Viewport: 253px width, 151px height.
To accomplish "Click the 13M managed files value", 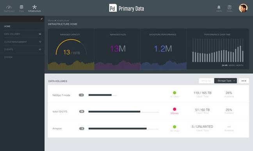I will pyautogui.click(x=118, y=48).
